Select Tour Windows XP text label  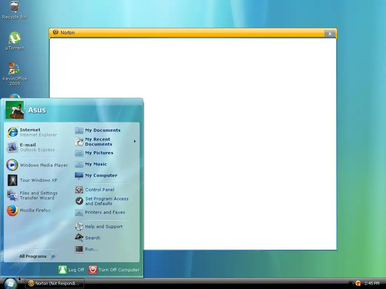click(38, 180)
